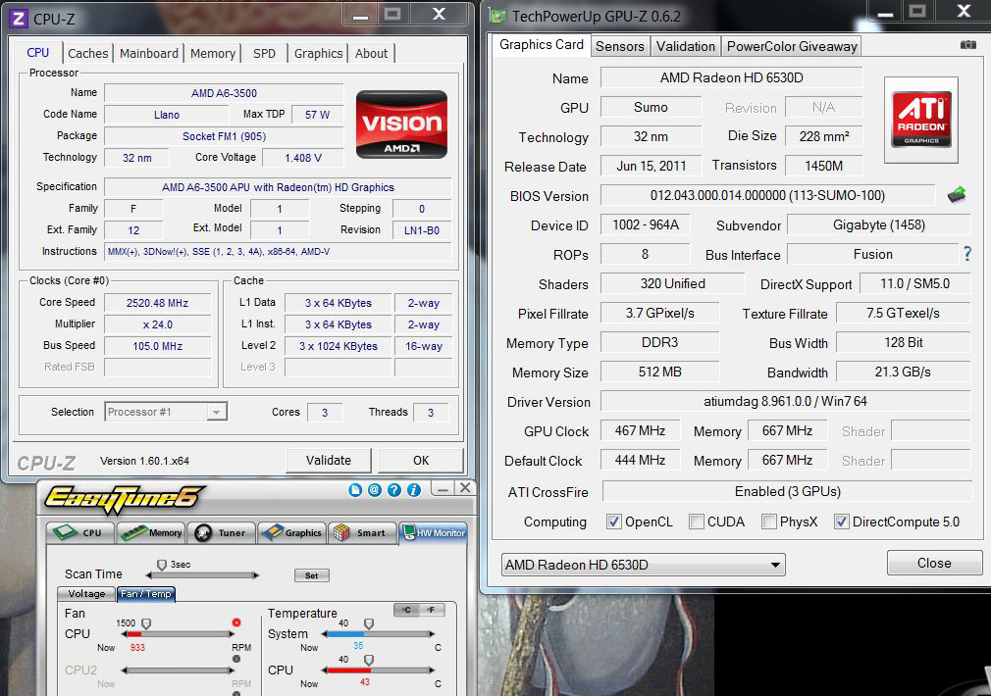The width and height of the screenshot is (991, 696).
Task: Open the About tab in CPU-Z
Action: point(371,54)
